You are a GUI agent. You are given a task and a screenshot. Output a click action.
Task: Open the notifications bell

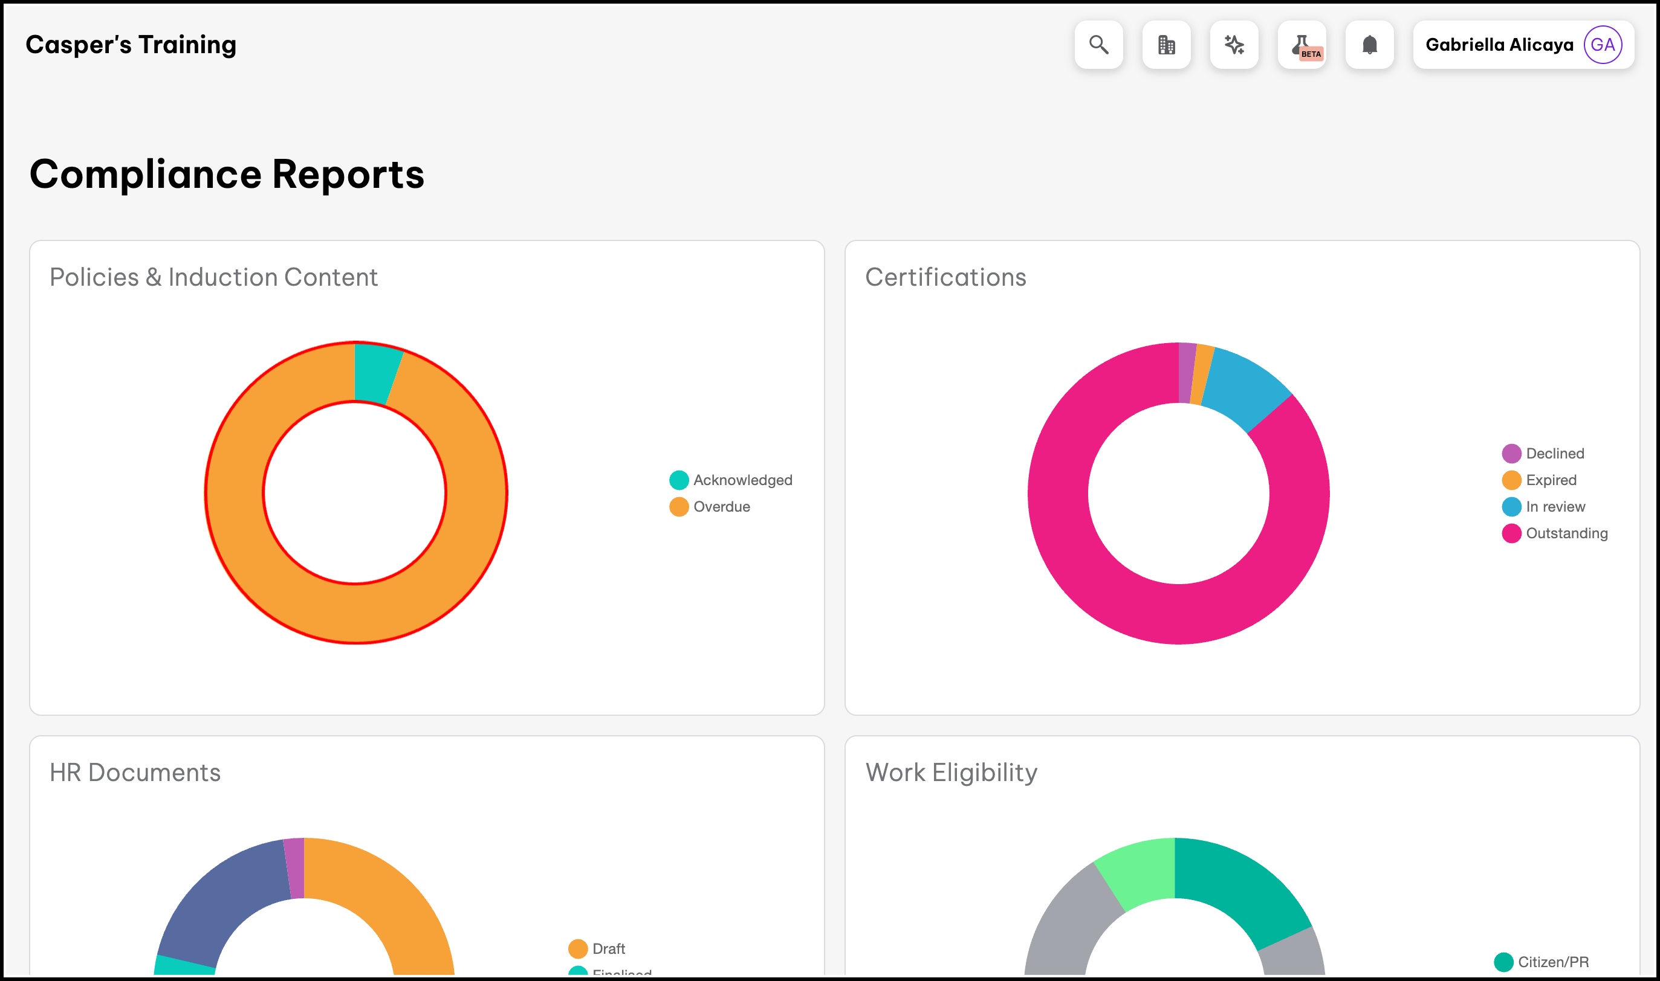1370,44
